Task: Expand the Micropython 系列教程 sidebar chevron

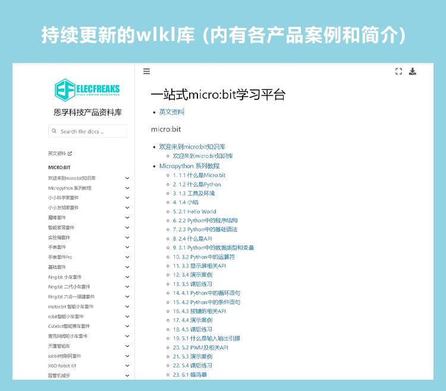Action: click(127, 188)
